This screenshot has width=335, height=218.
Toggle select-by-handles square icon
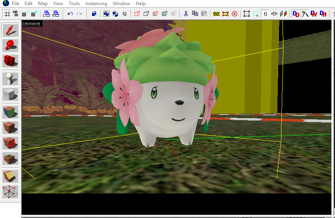coord(246,14)
